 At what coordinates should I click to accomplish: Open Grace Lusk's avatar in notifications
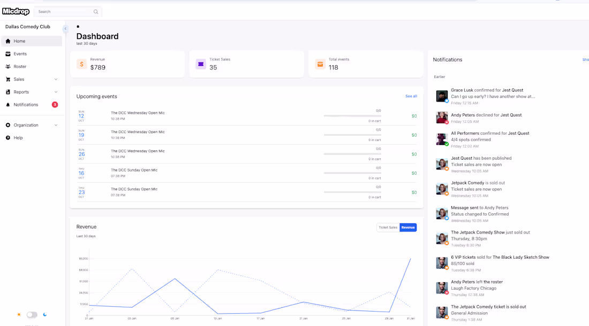(x=442, y=96)
